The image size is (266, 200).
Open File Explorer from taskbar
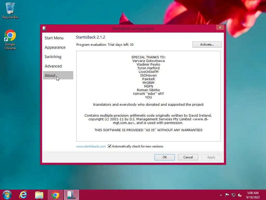click(39, 195)
